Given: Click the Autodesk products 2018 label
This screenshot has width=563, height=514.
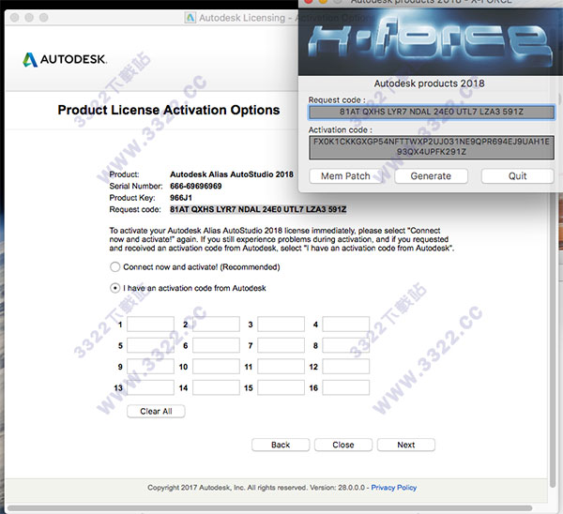Looking at the screenshot, I should [430, 83].
